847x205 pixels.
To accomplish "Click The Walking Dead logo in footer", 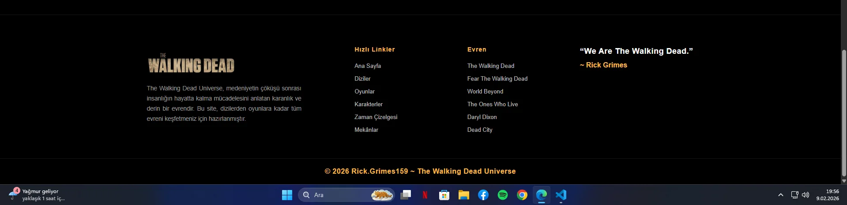I will tap(191, 64).
